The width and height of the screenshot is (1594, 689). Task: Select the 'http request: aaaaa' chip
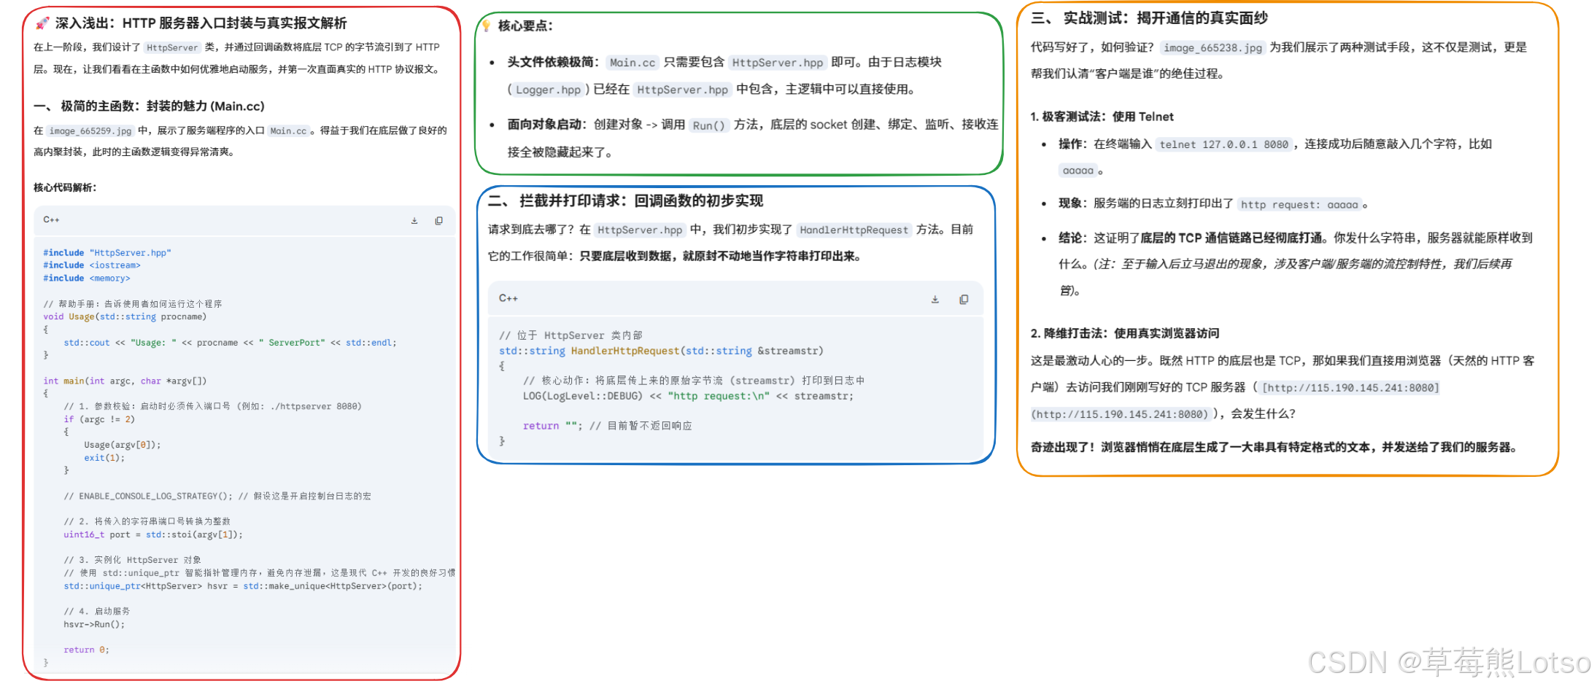click(1299, 205)
